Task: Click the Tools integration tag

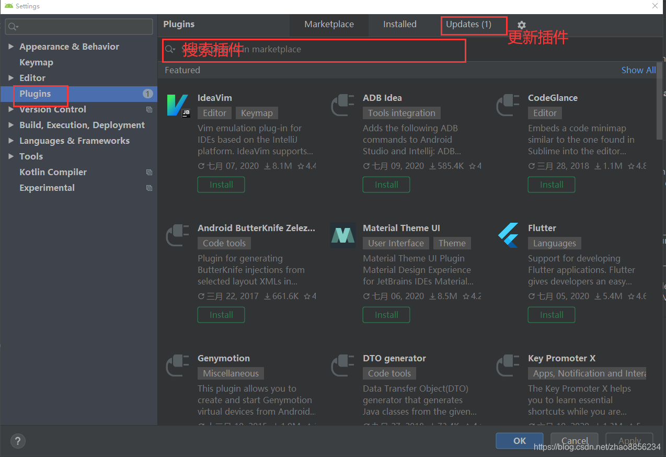Action: click(x=401, y=113)
